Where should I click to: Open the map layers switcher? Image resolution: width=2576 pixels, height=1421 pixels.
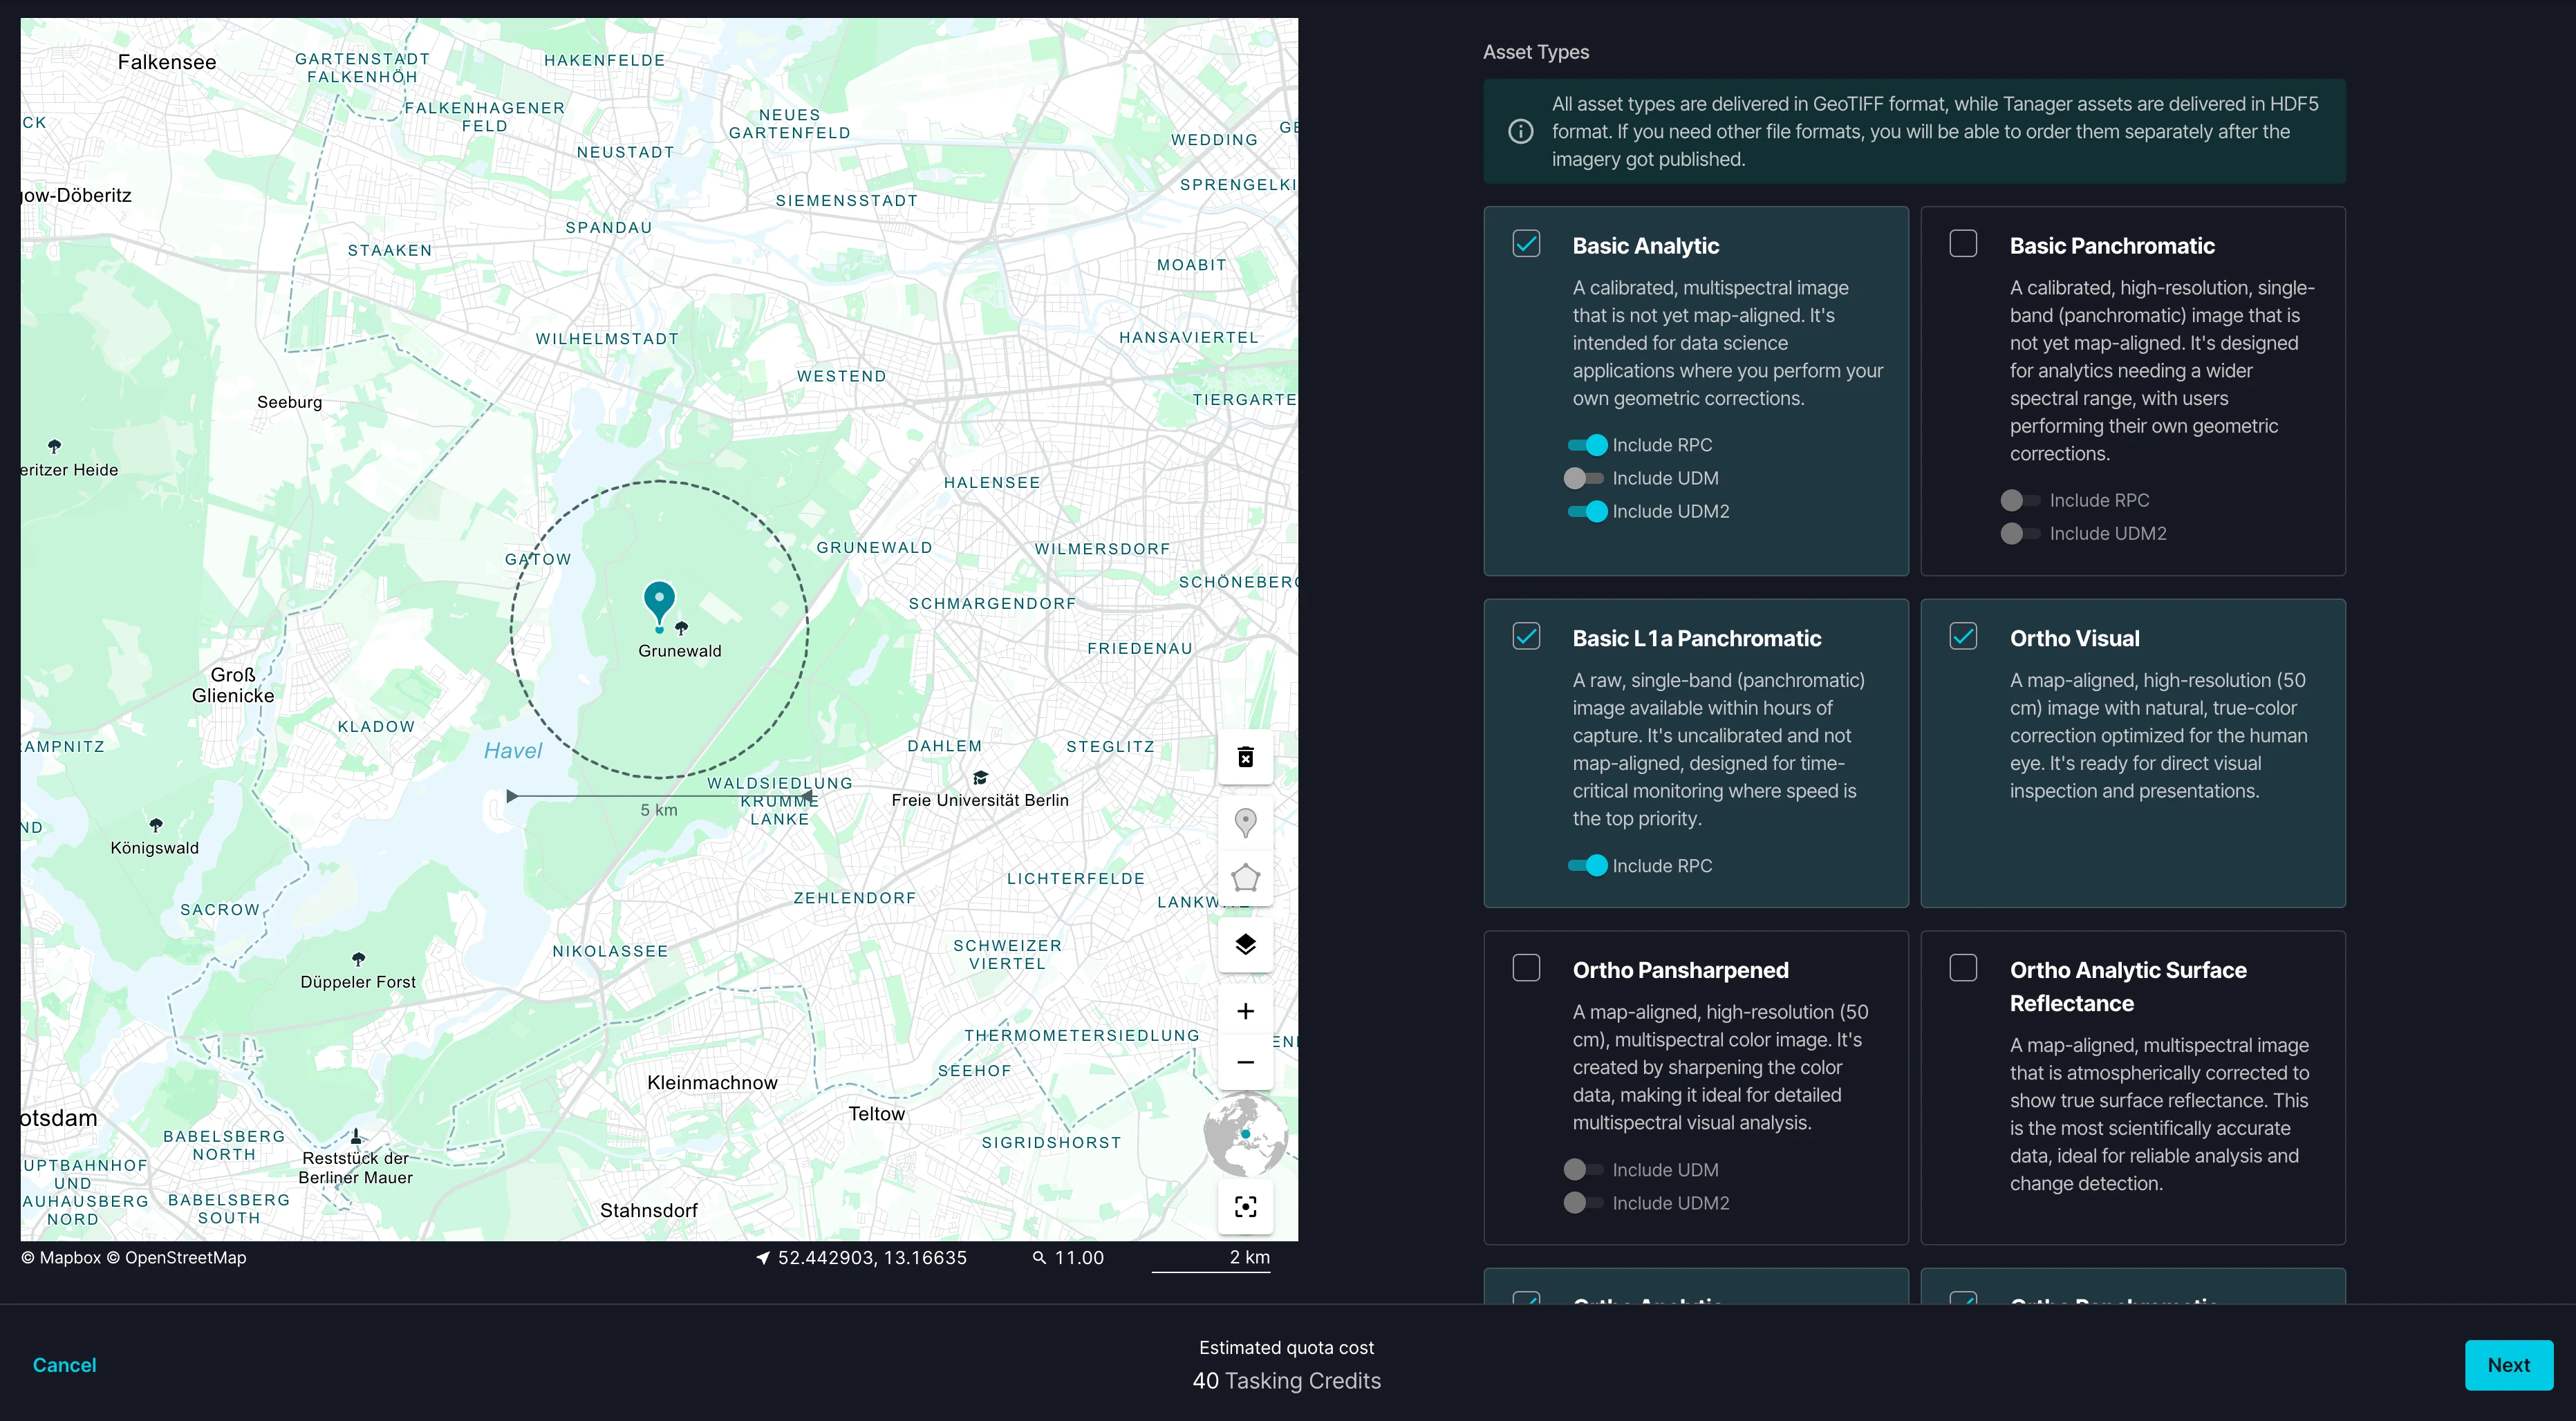(1245, 944)
